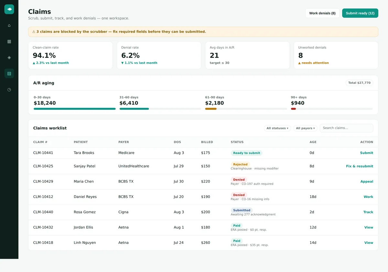
Task: Click the scrubber-blocked claims warning banner
Action: click(203, 32)
